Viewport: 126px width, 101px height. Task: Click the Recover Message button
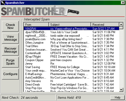[x=10, y=50]
